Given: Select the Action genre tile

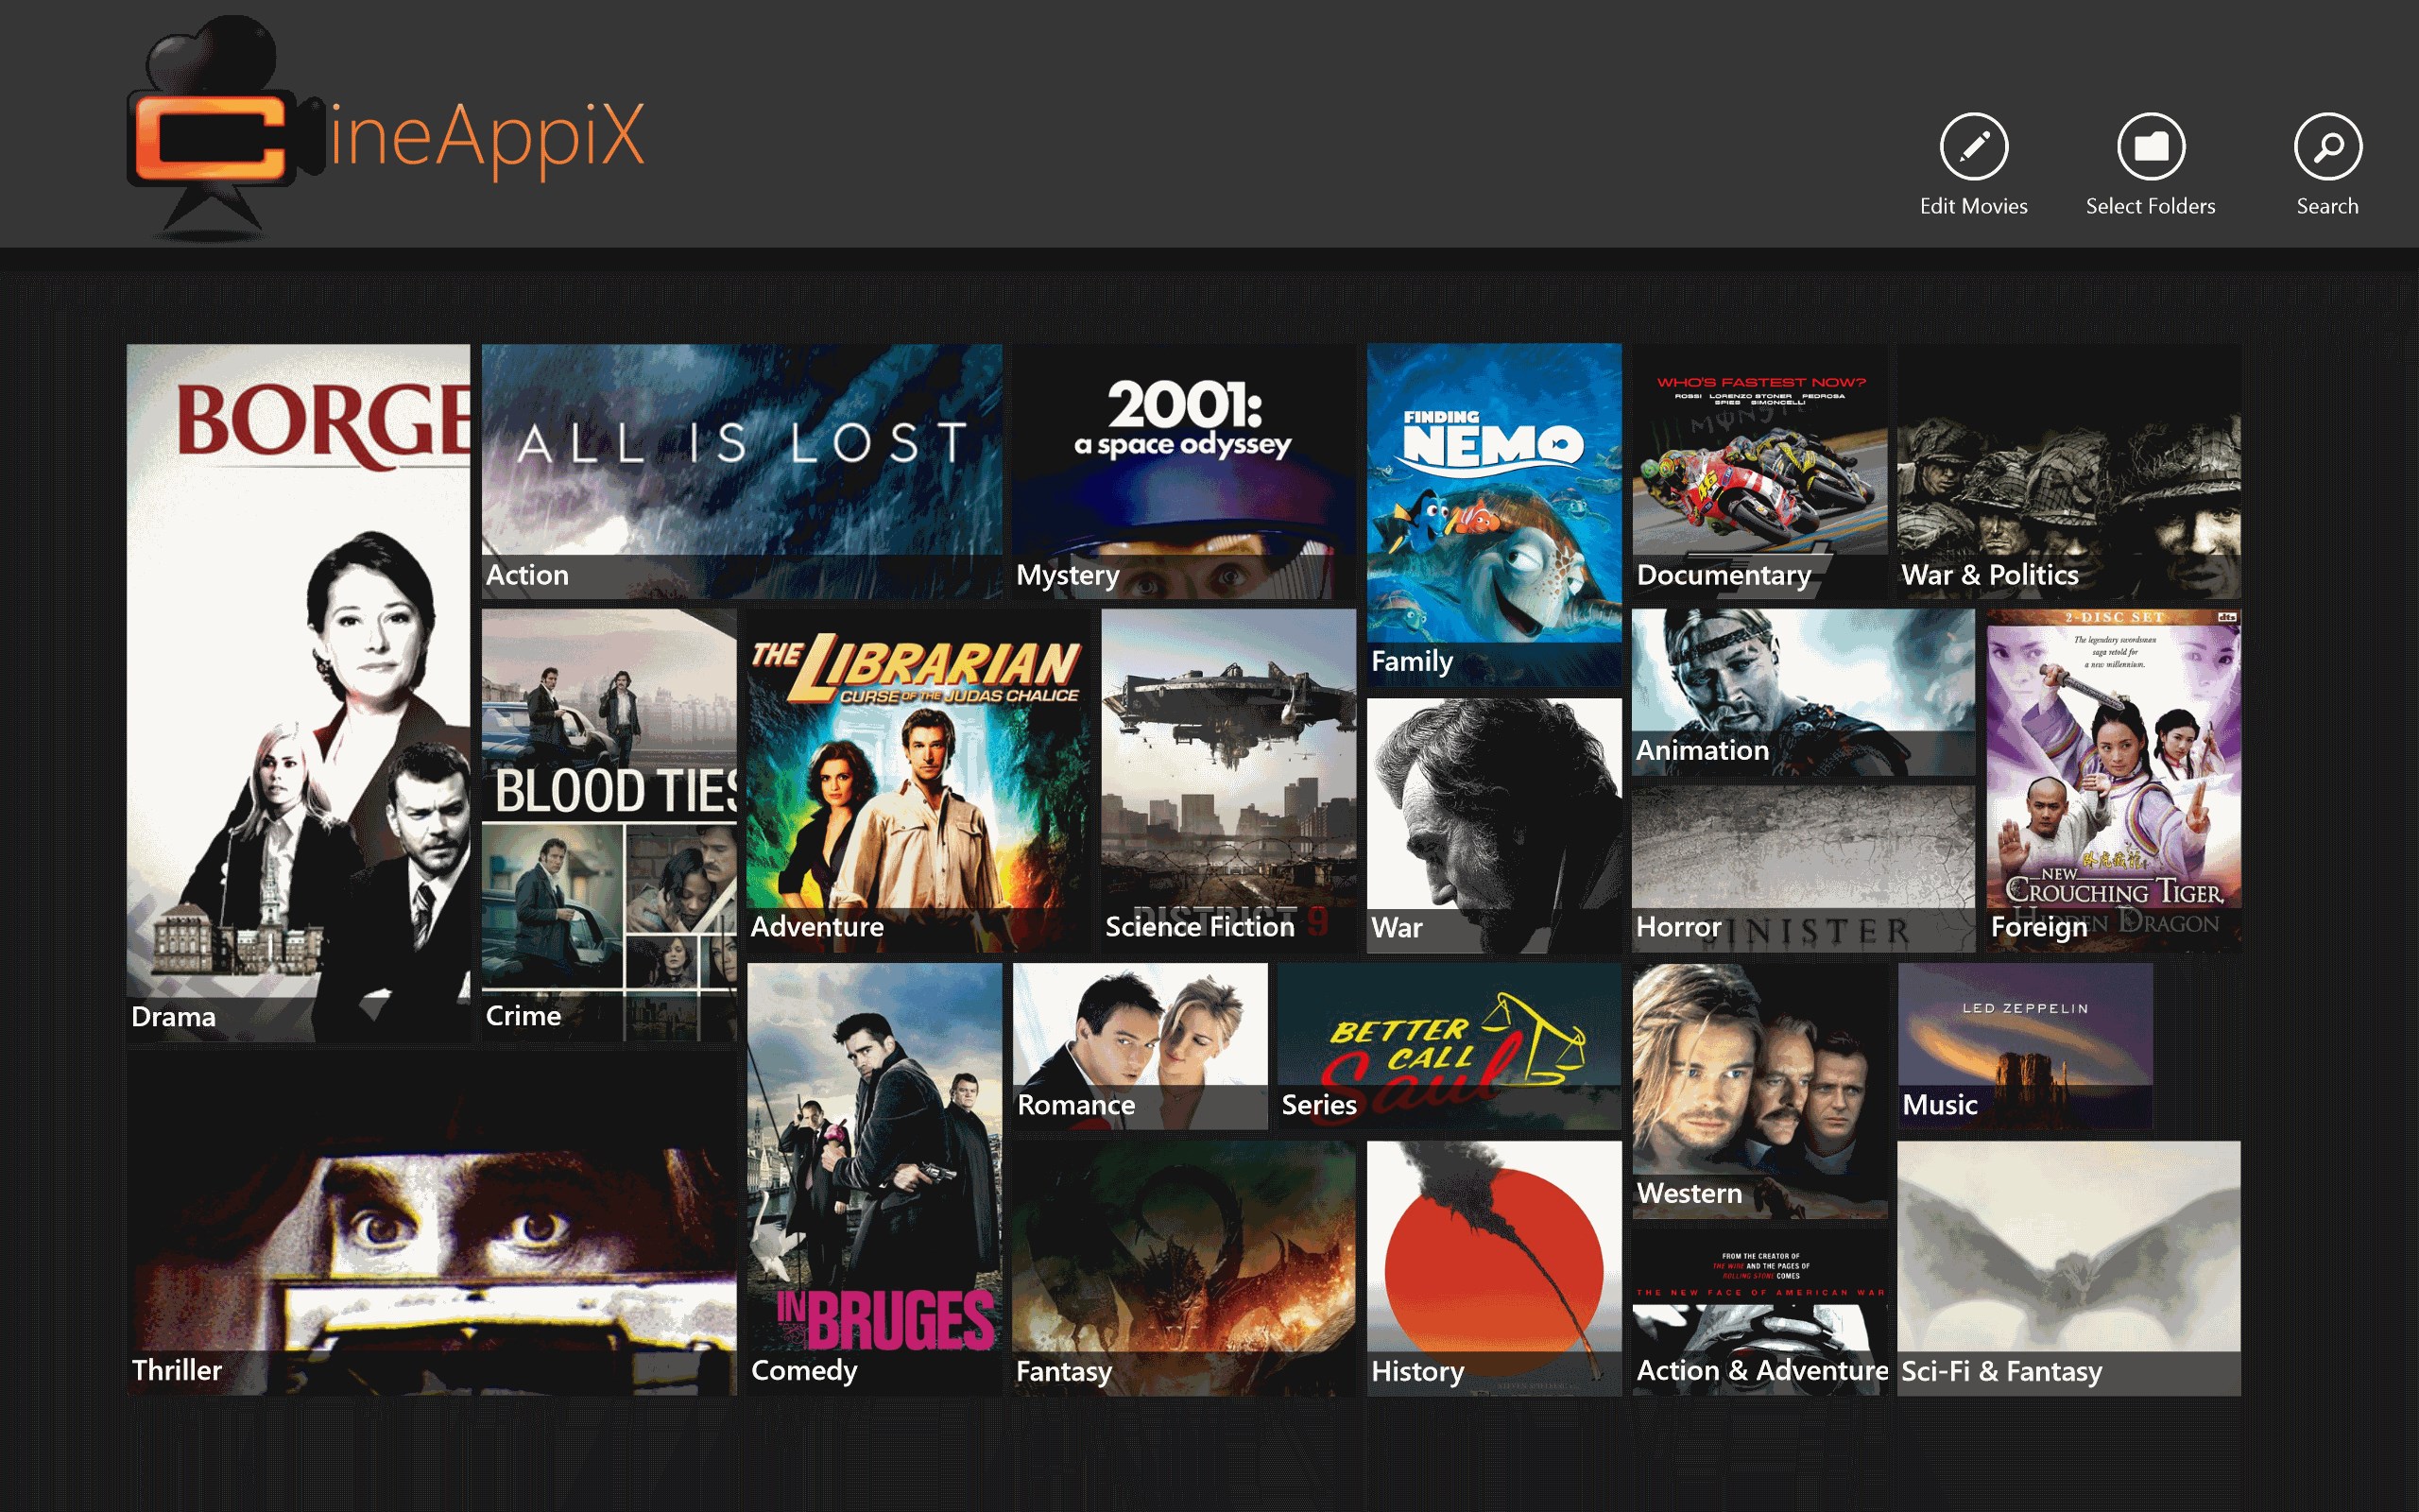Looking at the screenshot, I should click(x=741, y=471).
